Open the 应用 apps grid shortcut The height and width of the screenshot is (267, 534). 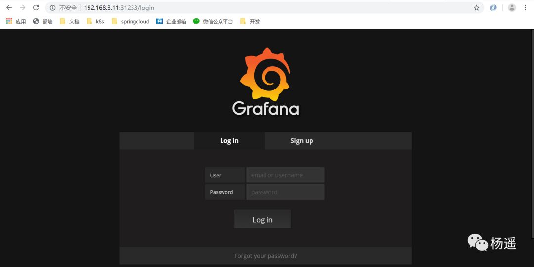pyautogui.click(x=16, y=21)
